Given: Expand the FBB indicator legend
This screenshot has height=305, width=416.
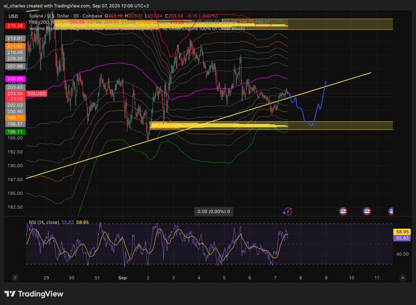Looking at the screenshot, I should pyautogui.click(x=34, y=22).
